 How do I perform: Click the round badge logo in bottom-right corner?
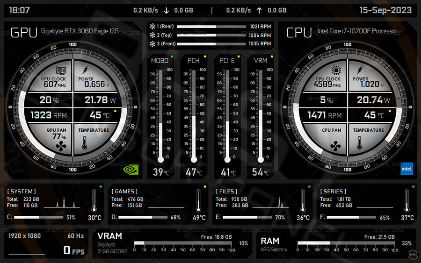(x=413, y=255)
